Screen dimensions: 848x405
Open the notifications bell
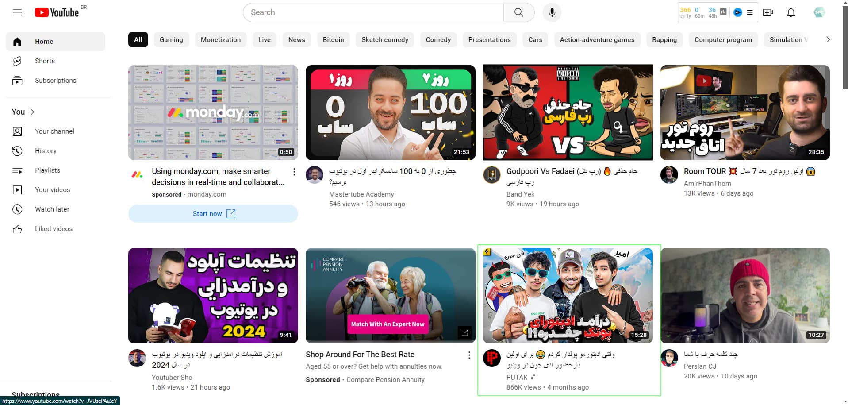click(791, 12)
